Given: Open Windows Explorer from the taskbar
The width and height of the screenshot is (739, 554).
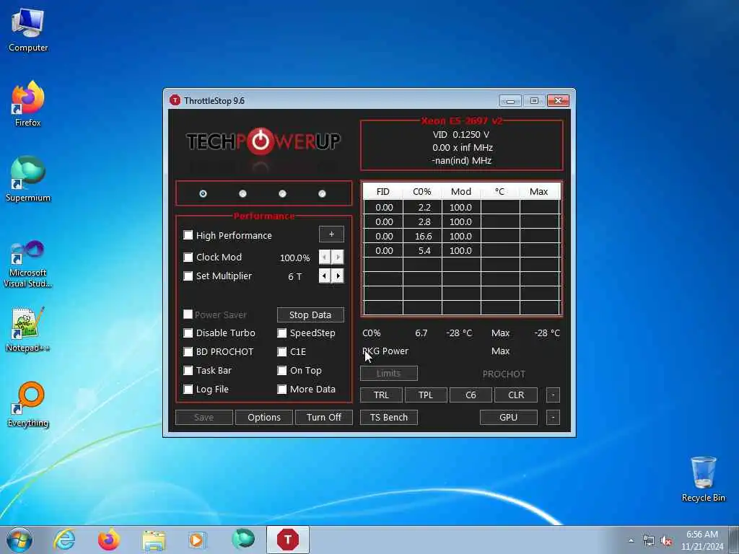Looking at the screenshot, I should 154,540.
